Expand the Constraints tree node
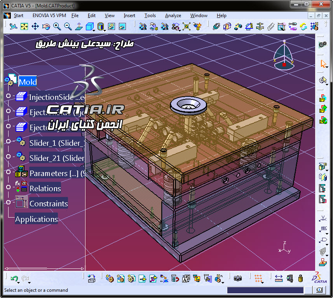 pyautogui.click(x=8, y=202)
